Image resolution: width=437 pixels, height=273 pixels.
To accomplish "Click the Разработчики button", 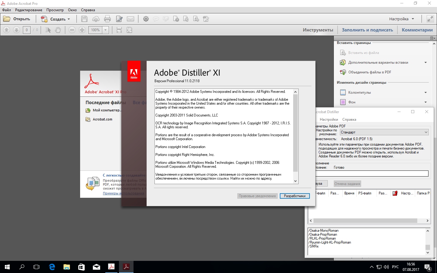I will point(295,196).
